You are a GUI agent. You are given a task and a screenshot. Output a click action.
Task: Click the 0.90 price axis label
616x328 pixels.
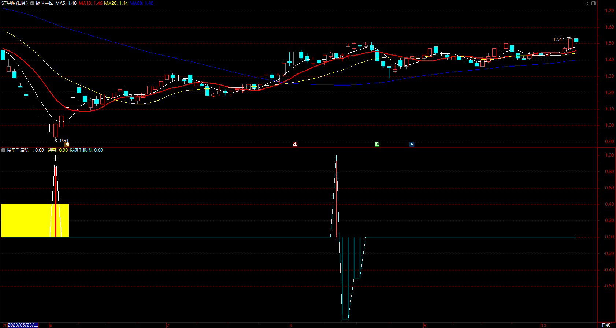pos(609,142)
